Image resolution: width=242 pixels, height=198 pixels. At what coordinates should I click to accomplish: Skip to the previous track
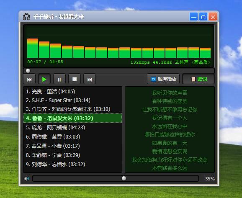click(x=29, y=79)
